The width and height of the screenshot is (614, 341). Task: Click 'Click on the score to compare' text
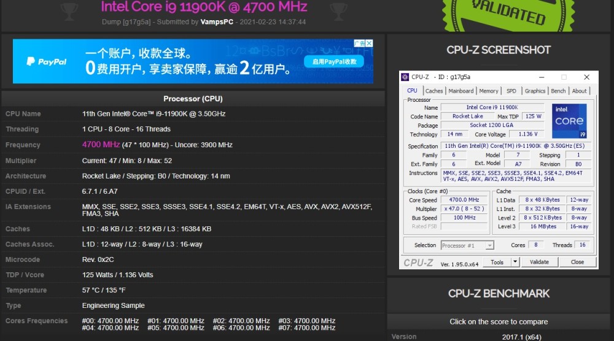[x=499, y=322]
